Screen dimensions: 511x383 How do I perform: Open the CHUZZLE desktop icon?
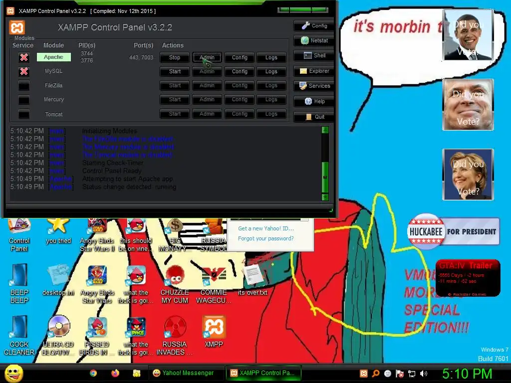[x=175, y=285]
